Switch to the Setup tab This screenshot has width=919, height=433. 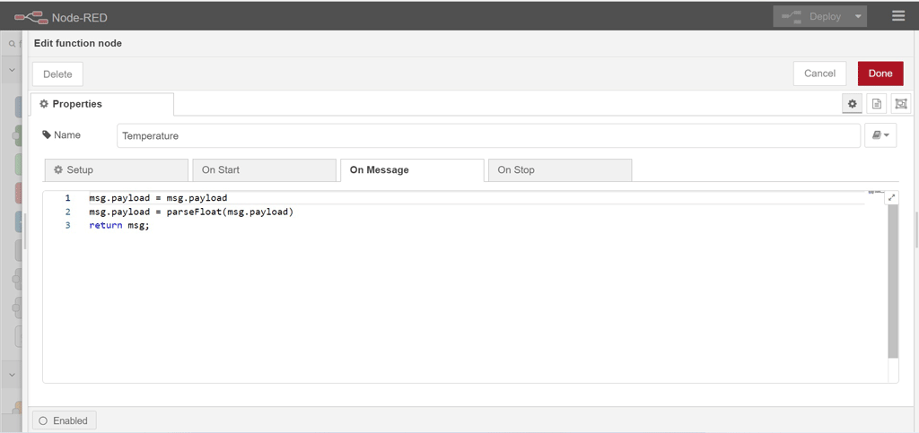click(x=116, y=169)
